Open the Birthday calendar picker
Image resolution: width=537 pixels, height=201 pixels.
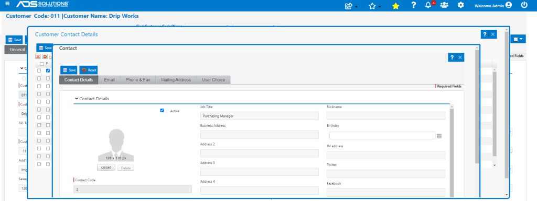[439, 136]
